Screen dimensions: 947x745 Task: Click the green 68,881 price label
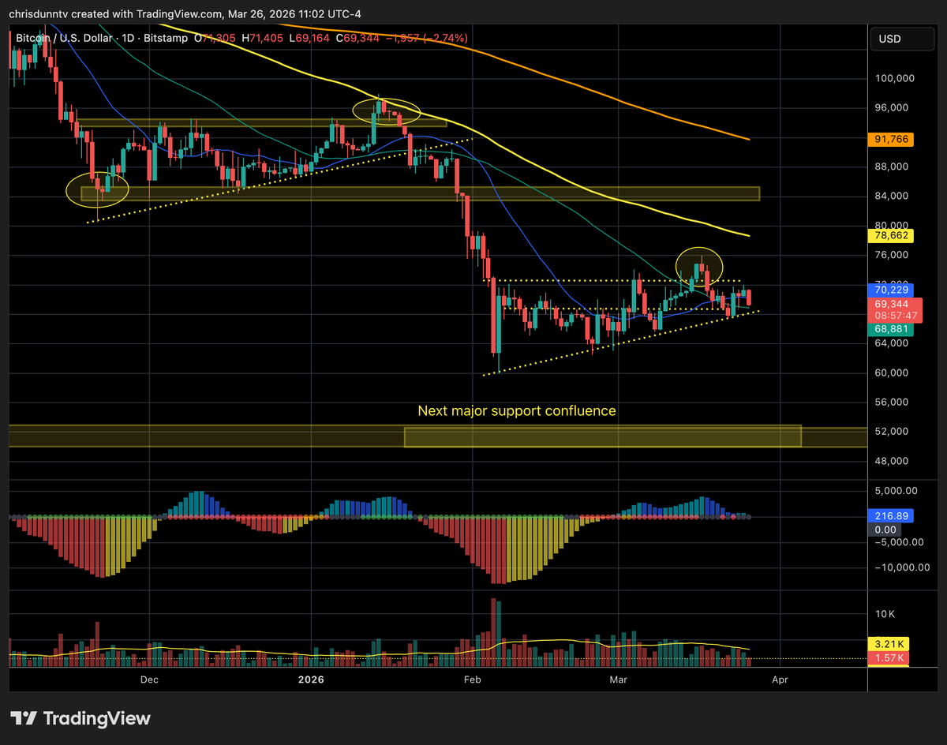point(890,329)
